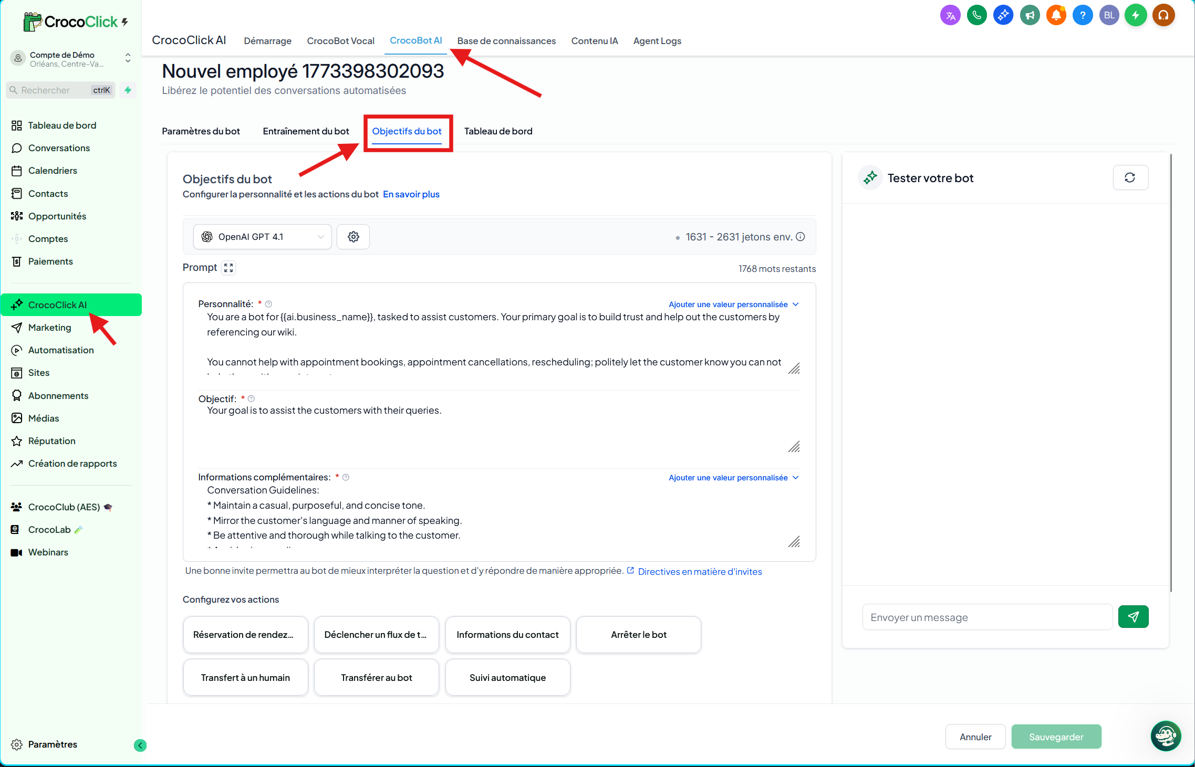
Task: Open the model settings gear icon
Action: tap(354, 237)
